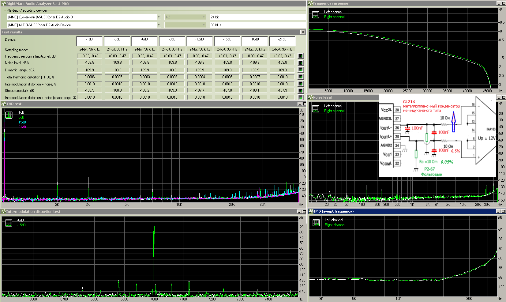Viewport: 506px width, 302px height.
Task: Maximize the Frequency response window
Action: pos(503,3)
